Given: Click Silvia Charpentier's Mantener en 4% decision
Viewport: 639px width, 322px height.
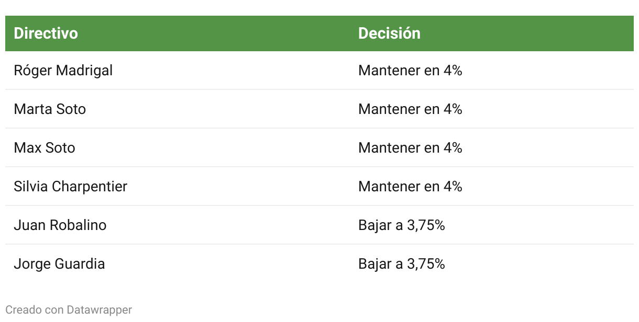Looking at the screenshot, I should tap(410, 187).
